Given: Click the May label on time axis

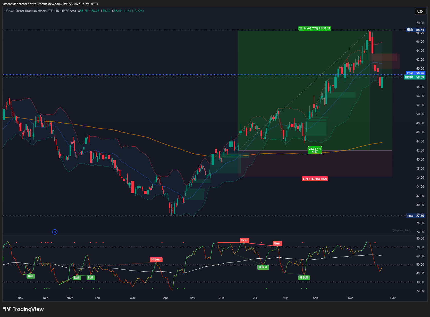Looking at the screenshot, I should point(192,298).
